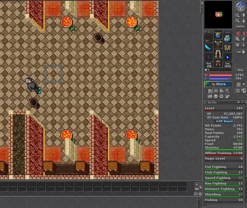This screenshot has height=208, width=247.
Task: Click the red health bar
Action: 220,75
